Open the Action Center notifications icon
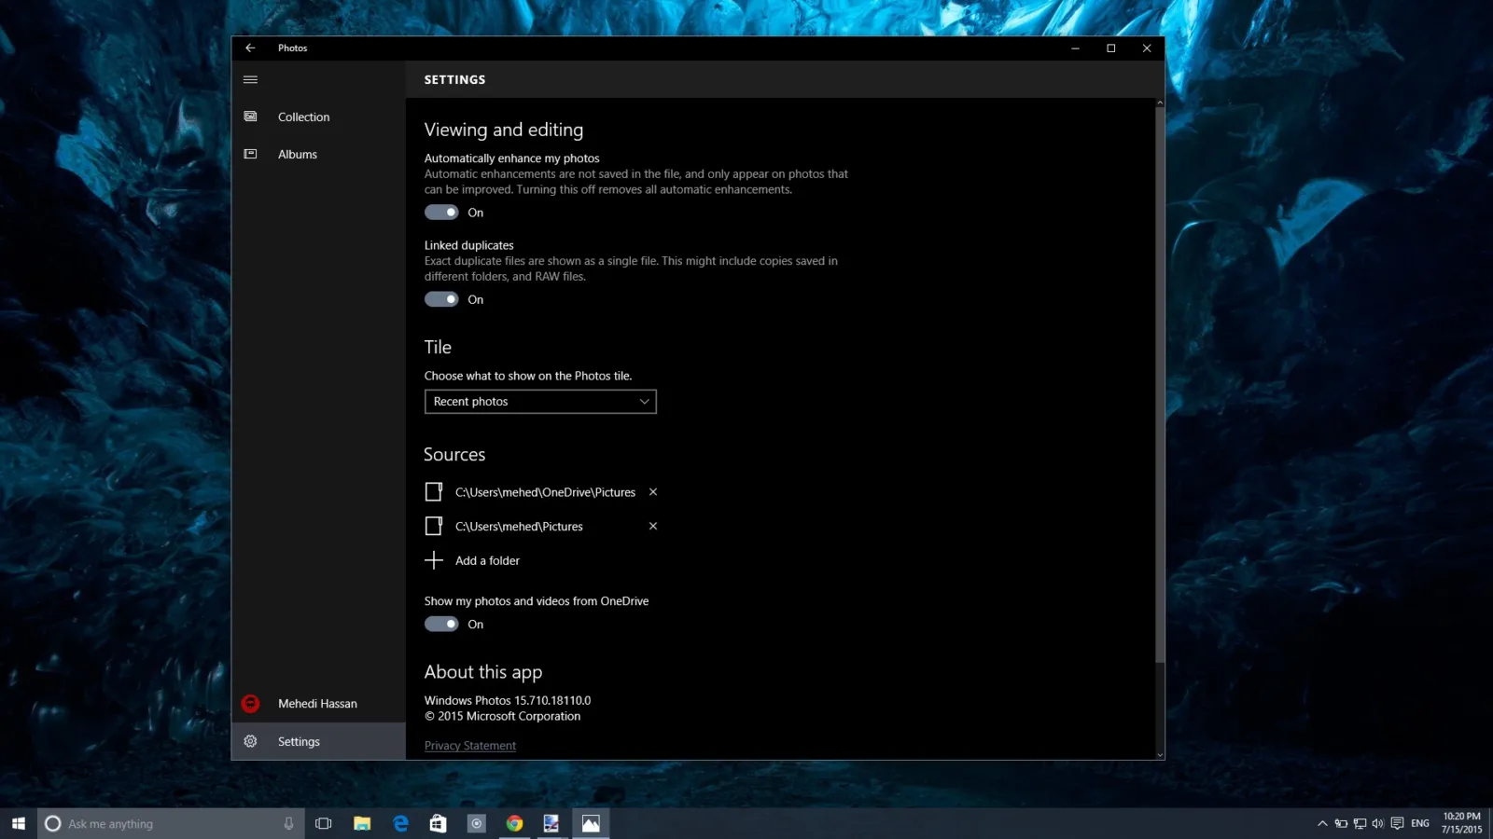The width and height of the screenshot is (1493, 839). pyautogui.click(x=1397, y=824)
